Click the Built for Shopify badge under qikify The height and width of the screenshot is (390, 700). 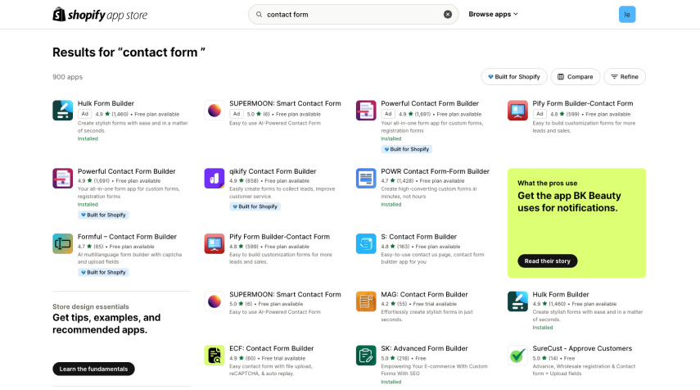pyautogui.click(x=255, y=206)
